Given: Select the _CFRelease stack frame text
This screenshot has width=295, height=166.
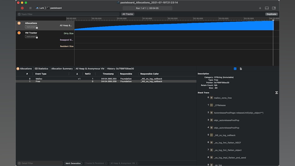Looking at the screenshot, I should point(220,105).
